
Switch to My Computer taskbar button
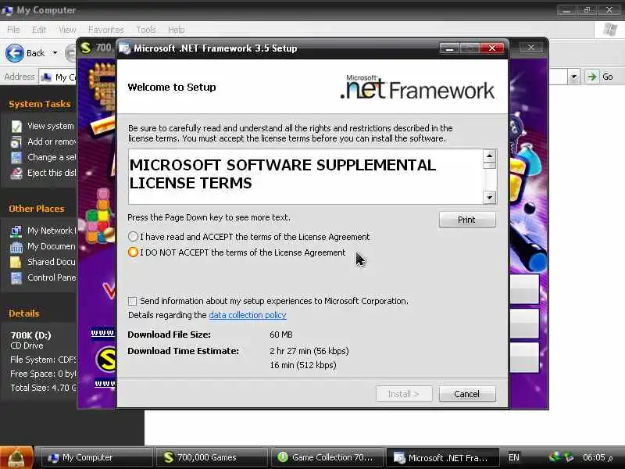click(97, 457)
